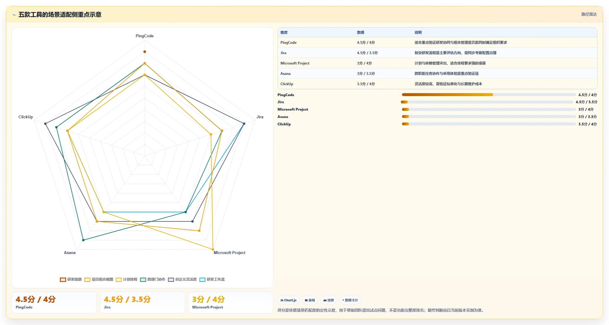This screenshot has height=325, width=609.
Task: Click the 评分是依据场景匹配度 footnote text
Action: tap(381, 311)
